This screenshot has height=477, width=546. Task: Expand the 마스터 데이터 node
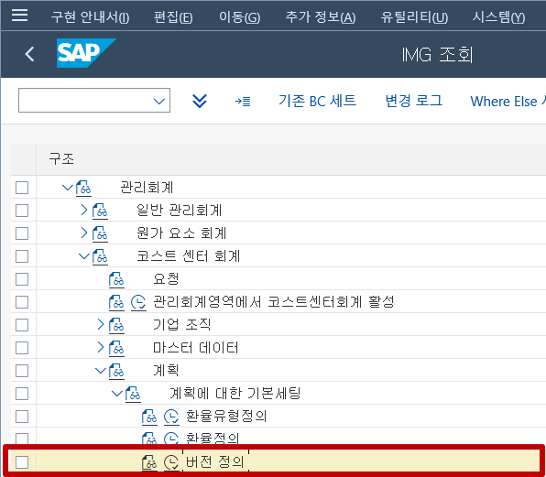pyautogui.click(x=100, y=348)
